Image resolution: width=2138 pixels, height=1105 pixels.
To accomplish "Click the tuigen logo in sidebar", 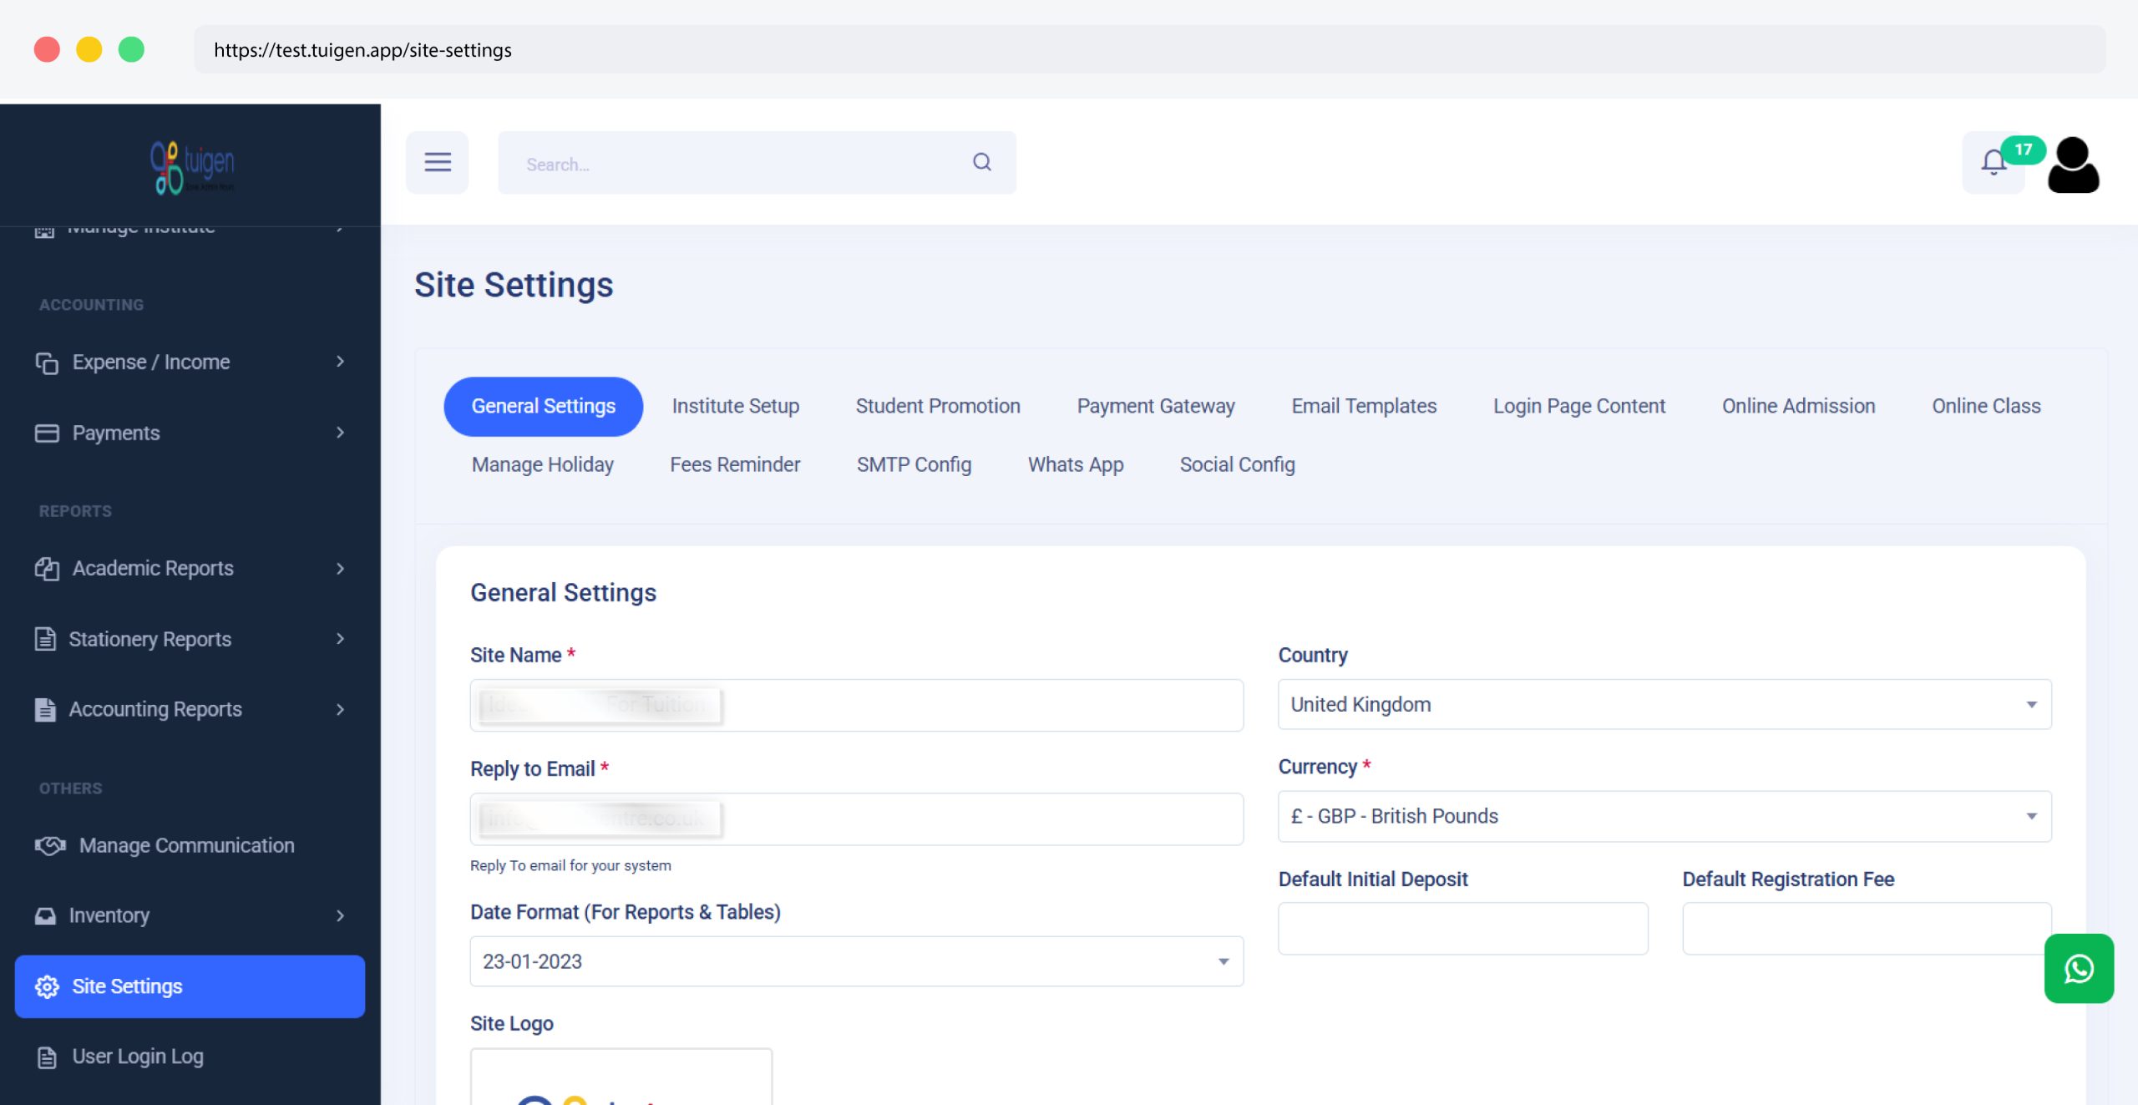I will pos(192,165).
